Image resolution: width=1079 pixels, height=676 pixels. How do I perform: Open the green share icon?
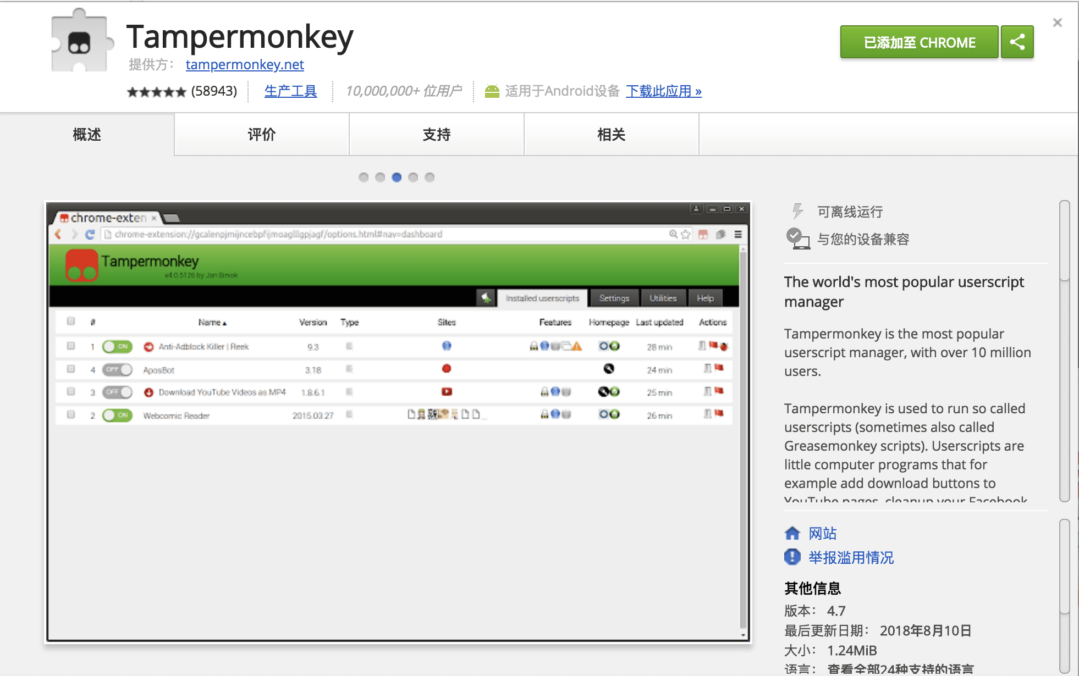click(1017, 41)
